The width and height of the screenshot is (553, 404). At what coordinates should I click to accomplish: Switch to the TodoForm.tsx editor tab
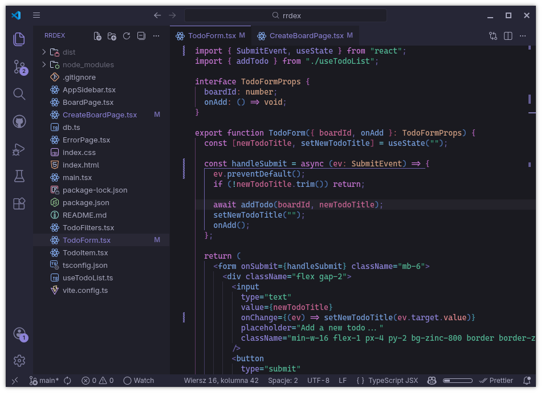(x=210, y=35)
